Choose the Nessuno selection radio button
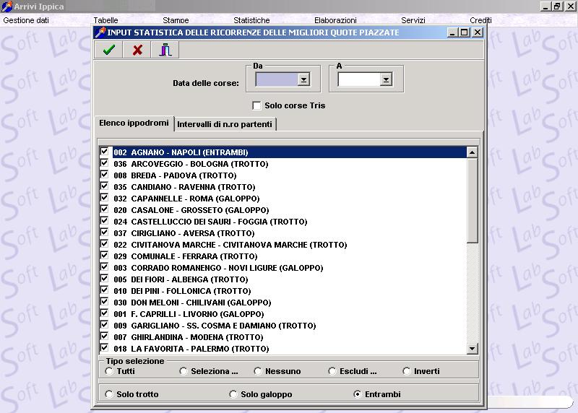Screen dimensions: 578x413 click(x=258, y=371)
